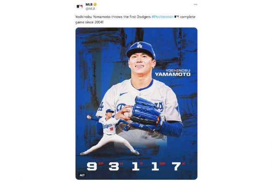Viewport: 272px width, 181px height.
Task: Click the 1 BB stat number
Action: pos(155,166)
